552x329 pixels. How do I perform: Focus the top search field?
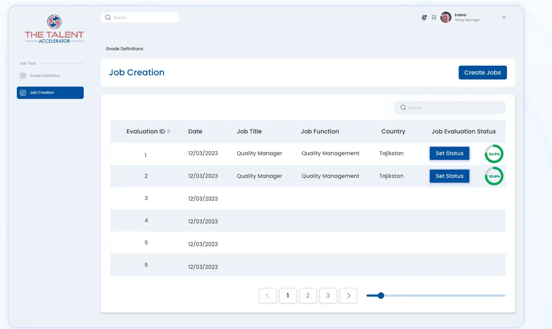point(140,17)
